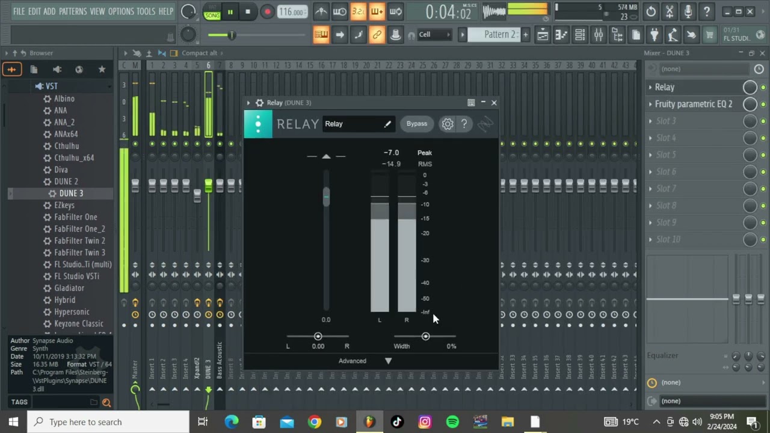770x433 pixels.
Task: Open the playlist view icon
Action: point(543,35)
